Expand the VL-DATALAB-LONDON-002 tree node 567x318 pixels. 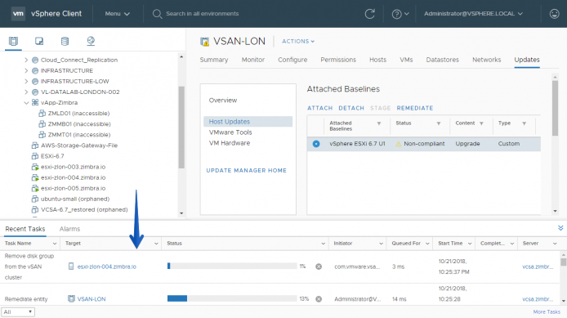(x=26, y=92)
